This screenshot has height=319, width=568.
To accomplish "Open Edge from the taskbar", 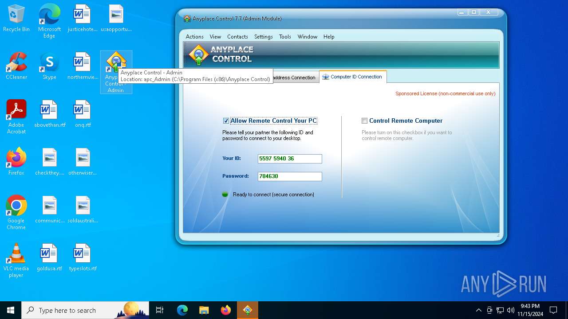I will (x=182, y=310).
